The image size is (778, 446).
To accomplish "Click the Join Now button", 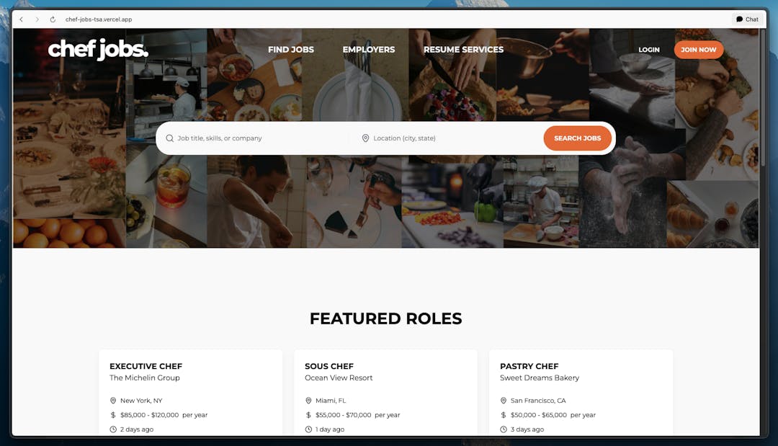I will click(x=699, y=50).
